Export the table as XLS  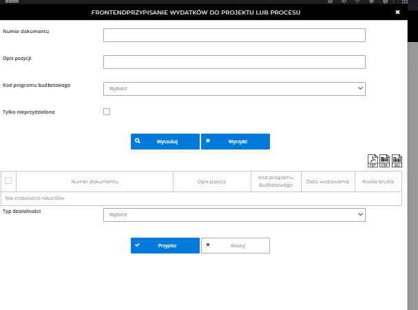click(397, 161)
